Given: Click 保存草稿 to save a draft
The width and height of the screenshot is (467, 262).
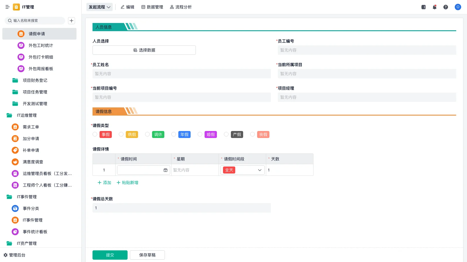Looking at the screenshot, I should pyautogui.click(x=147, y=255).
